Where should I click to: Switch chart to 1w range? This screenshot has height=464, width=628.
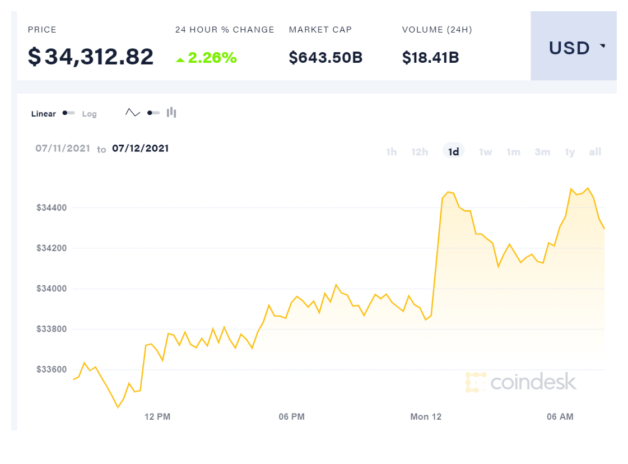click(x=485, y=152)
